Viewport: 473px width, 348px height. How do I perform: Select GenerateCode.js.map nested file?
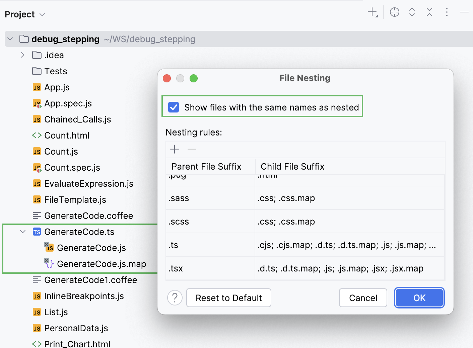(x=102, y=264)
